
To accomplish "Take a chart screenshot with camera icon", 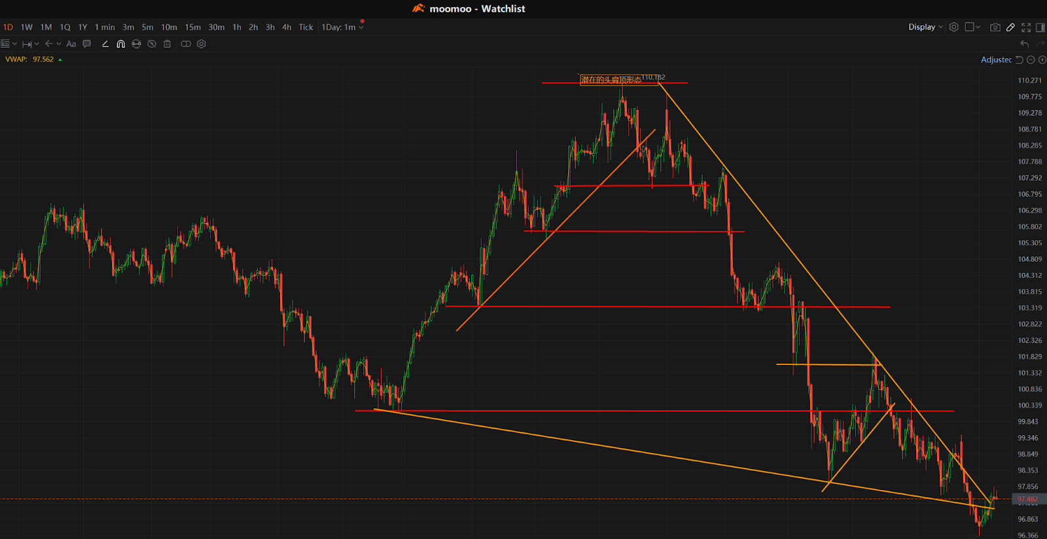I will point(995,27).
